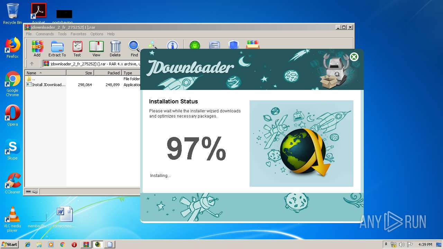Select the Google Chrome desktop shortcut
443x249 pixels.
[x=12, y=84]
